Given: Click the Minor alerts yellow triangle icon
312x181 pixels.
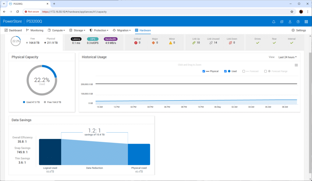Looking at the screenshot, I should click(171, 43).
